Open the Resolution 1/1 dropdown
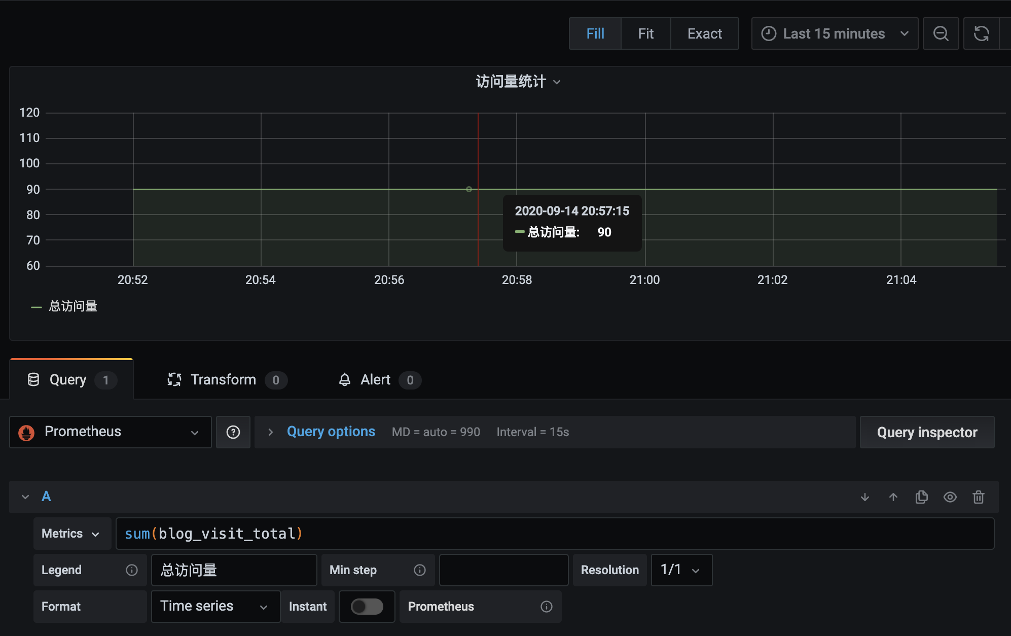The width and height of the screenshot is (1011, 636). 681,570
